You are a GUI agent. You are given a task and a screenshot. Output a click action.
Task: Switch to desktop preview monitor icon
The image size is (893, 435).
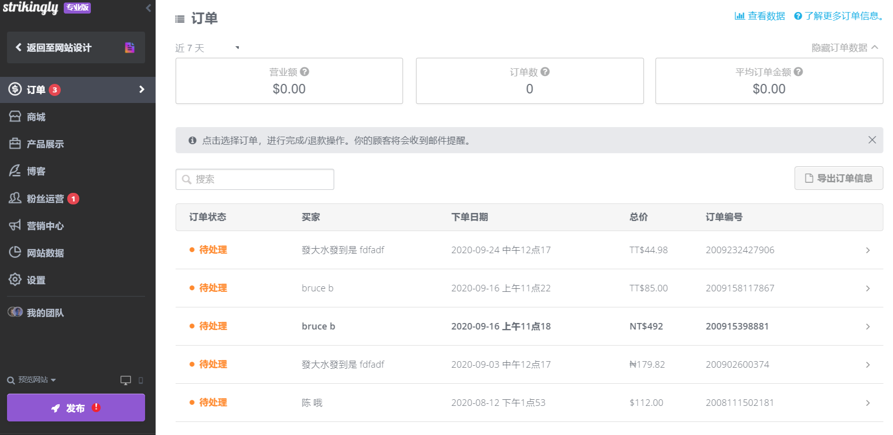[125, 380]
